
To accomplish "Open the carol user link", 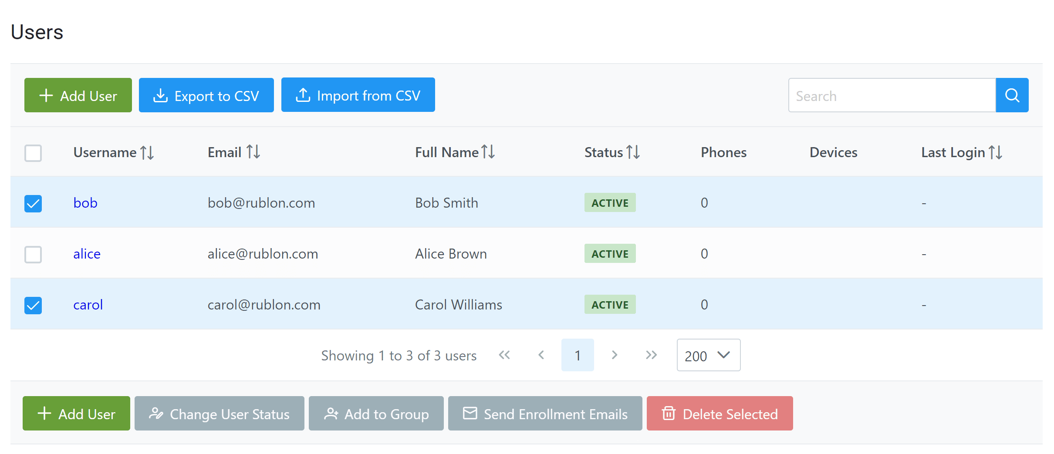I will point(88,305).
